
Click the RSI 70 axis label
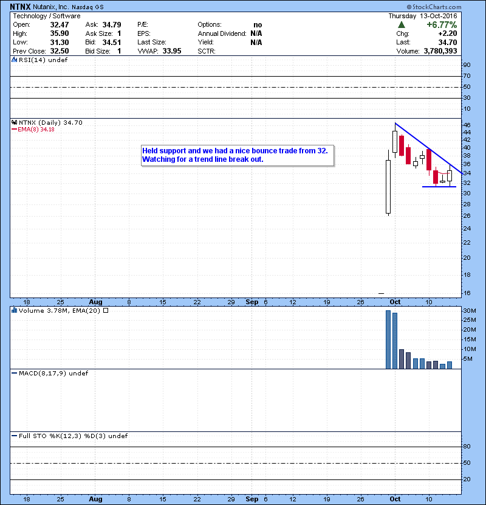tap(467, 76)
